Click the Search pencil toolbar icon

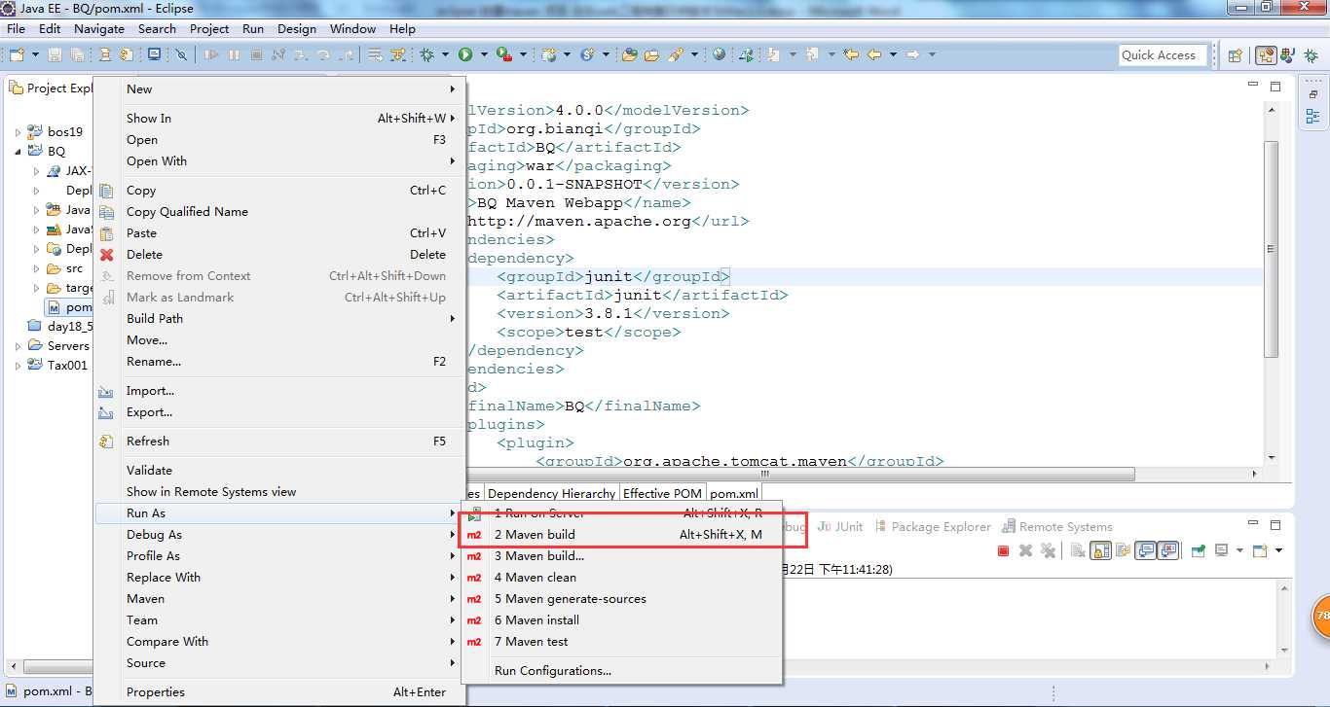pos(675,54)
